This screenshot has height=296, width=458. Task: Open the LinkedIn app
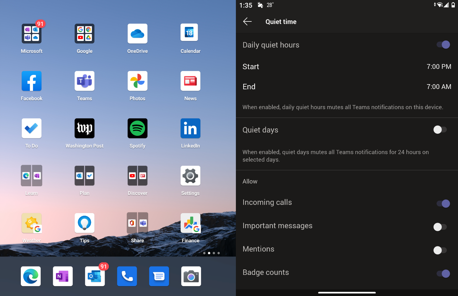pos(190,128)
